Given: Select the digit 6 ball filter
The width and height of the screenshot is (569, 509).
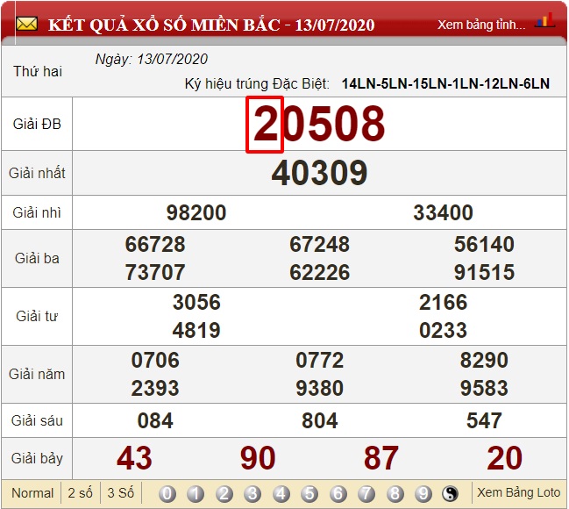Looking at the screenshot, I should 338,493.
